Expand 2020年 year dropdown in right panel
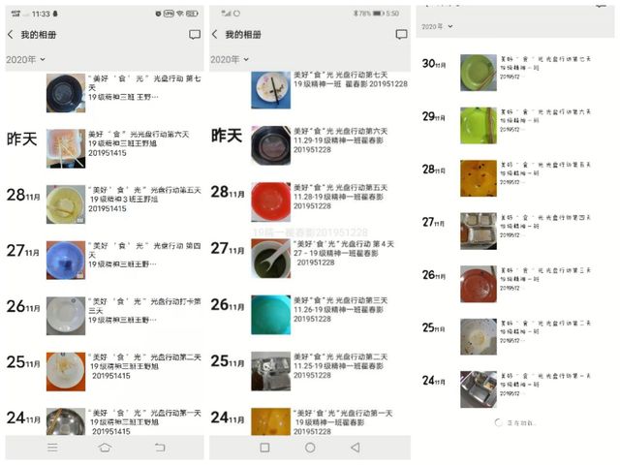Image resolution: width=620 pixels, height=465 pixels. click(x=438, y=27)
